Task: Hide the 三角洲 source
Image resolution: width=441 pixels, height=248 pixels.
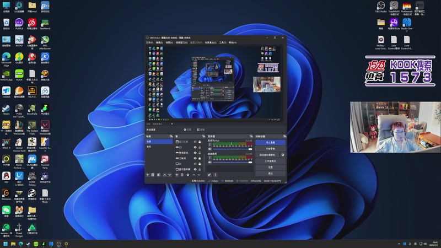Action: [195, 159]
